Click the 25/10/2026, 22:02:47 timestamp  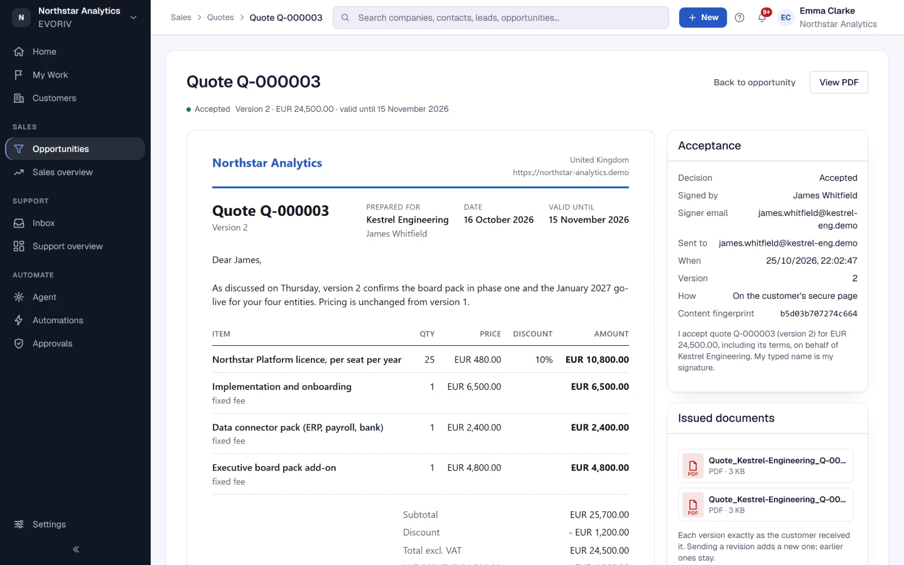tap(811, 260)
